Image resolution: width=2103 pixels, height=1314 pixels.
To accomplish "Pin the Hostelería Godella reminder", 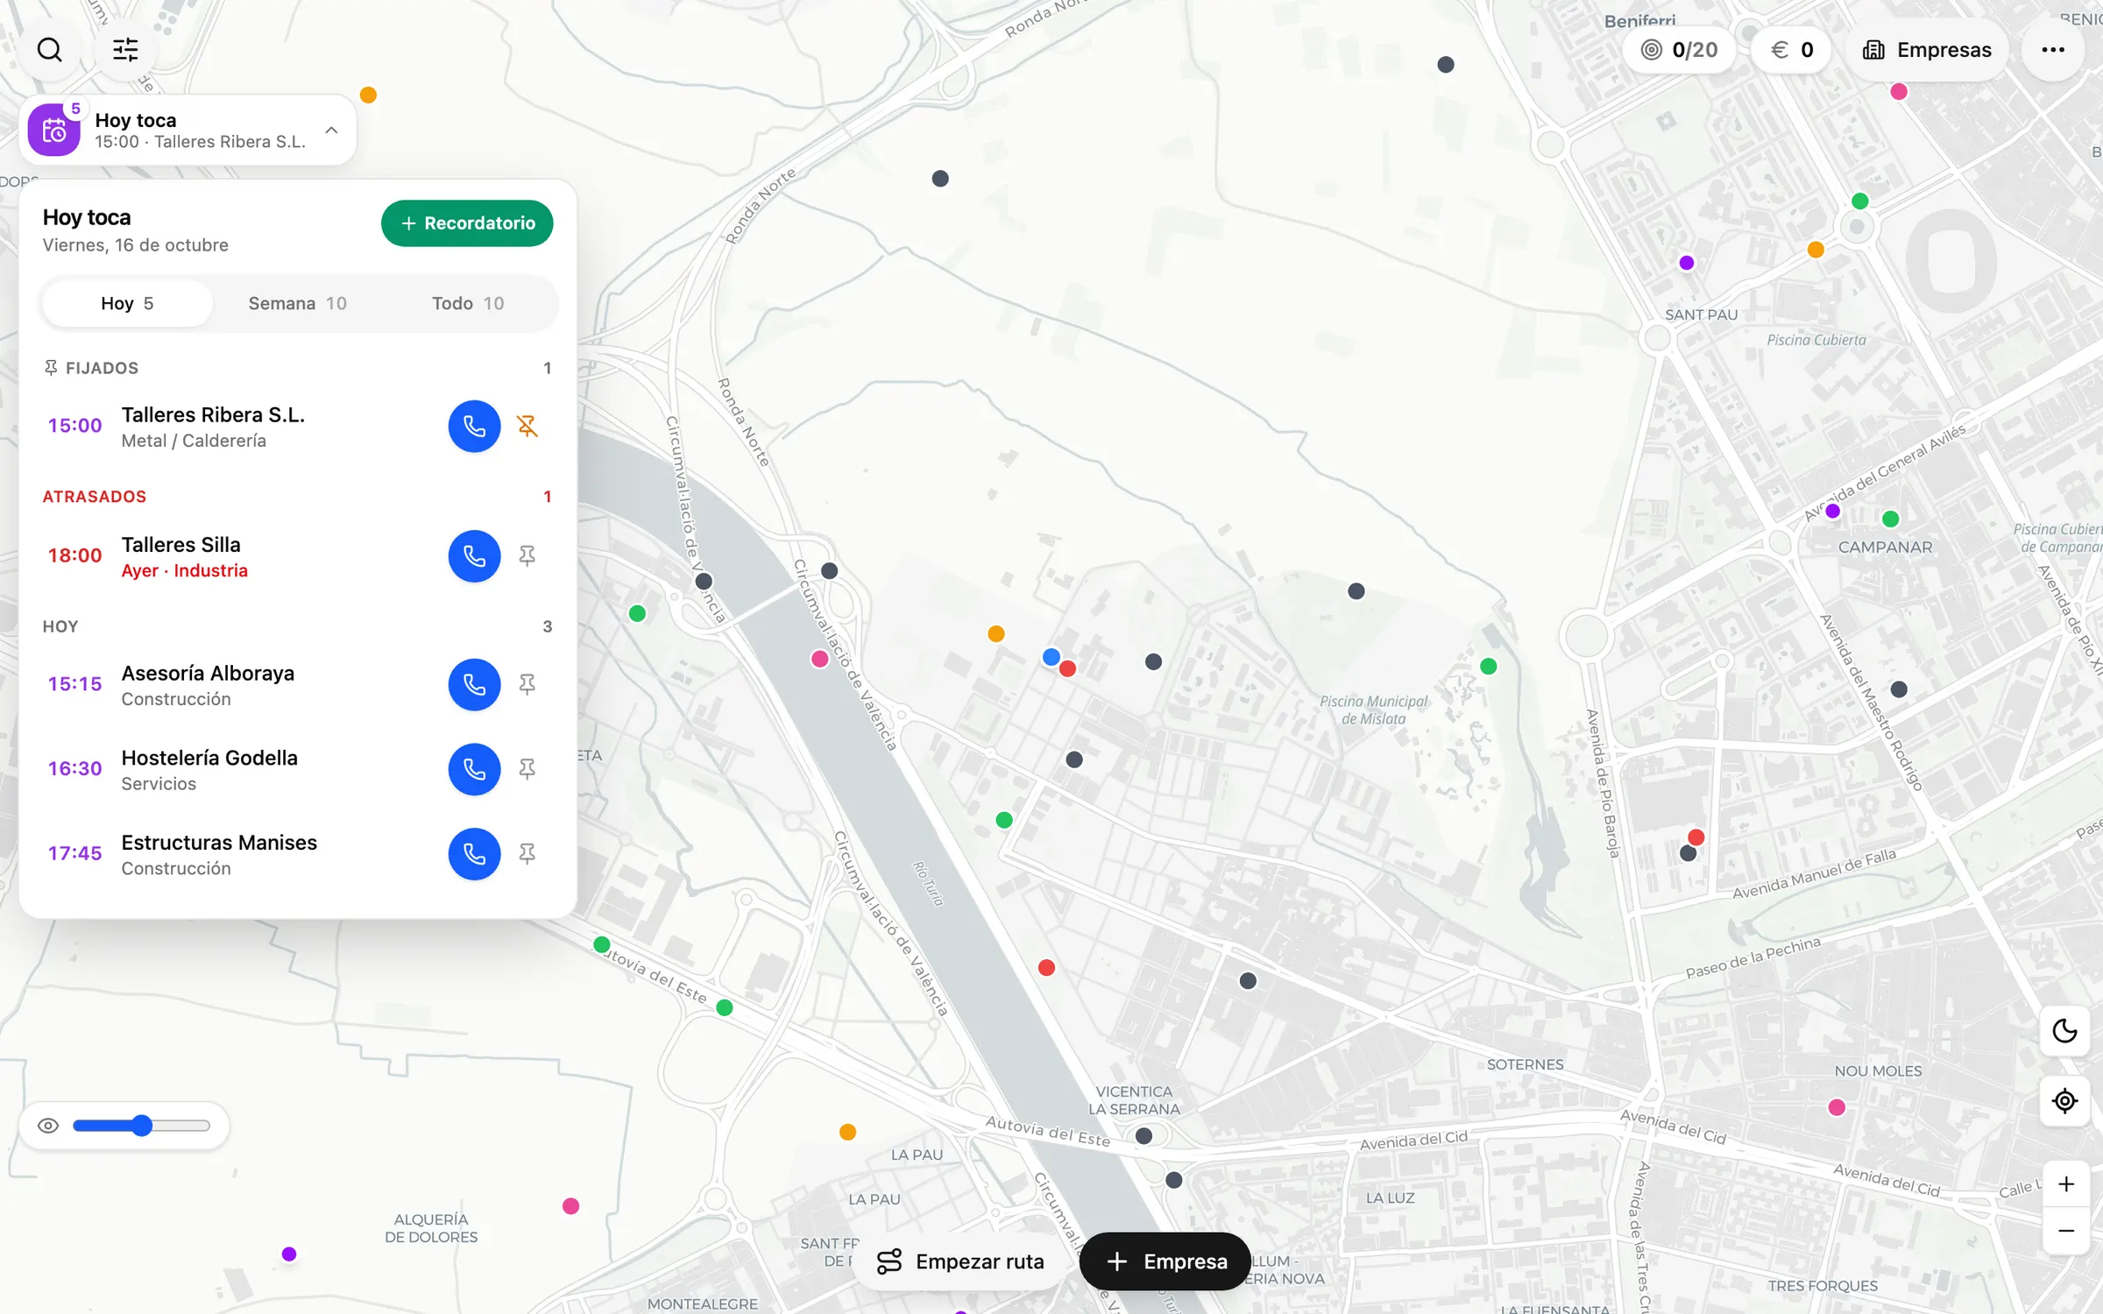I will [x=527, y=769].
